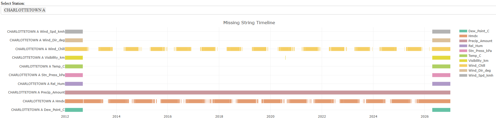The width and height of the screenshot is (496, 121).
Task: Hide Precip_Amount via legend entry
Action: click(480, 41)
